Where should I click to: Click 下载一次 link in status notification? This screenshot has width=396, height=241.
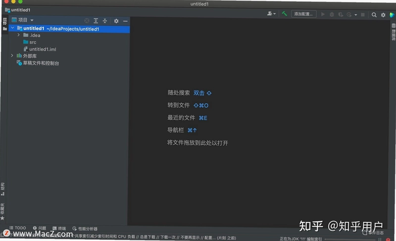tap(168, 237)
